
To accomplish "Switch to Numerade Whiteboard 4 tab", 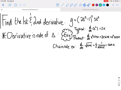I will coord(91,9).
